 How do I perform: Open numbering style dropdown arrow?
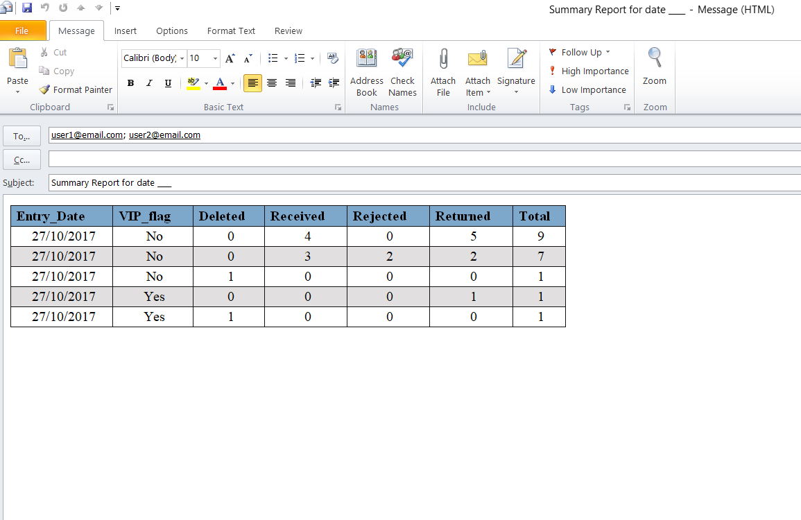click(312, 58)
